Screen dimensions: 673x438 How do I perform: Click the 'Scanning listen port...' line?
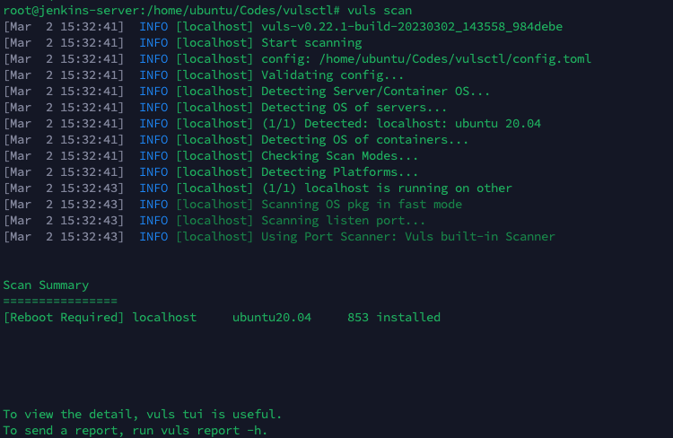point(343,221)
